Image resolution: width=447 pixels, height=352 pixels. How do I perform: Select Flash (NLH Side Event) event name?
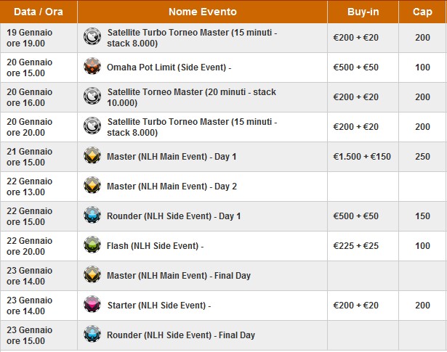(155, 246)
